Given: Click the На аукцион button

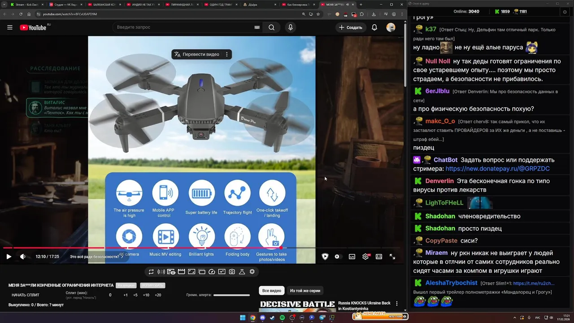Looking at the screenshot, I should pyautogui.click(x=126, y=285).
